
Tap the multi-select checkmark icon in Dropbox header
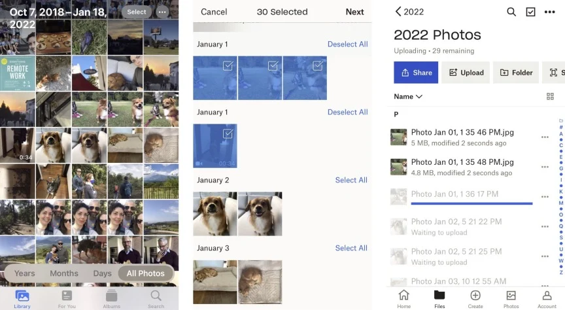pos(530,12)
